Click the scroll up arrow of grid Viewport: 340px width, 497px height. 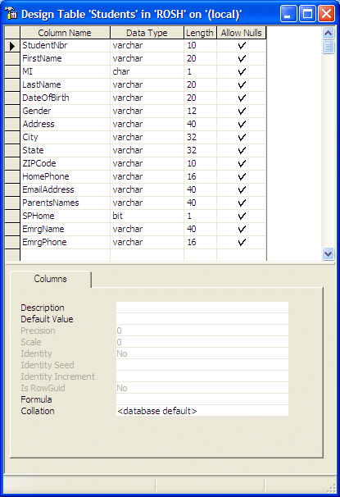328,33
